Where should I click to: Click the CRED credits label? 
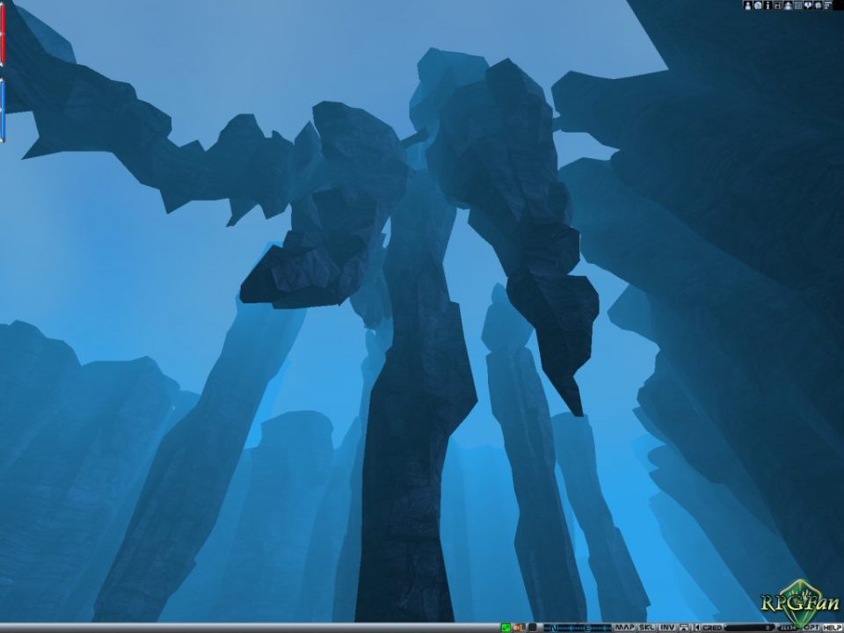point(713,628)
